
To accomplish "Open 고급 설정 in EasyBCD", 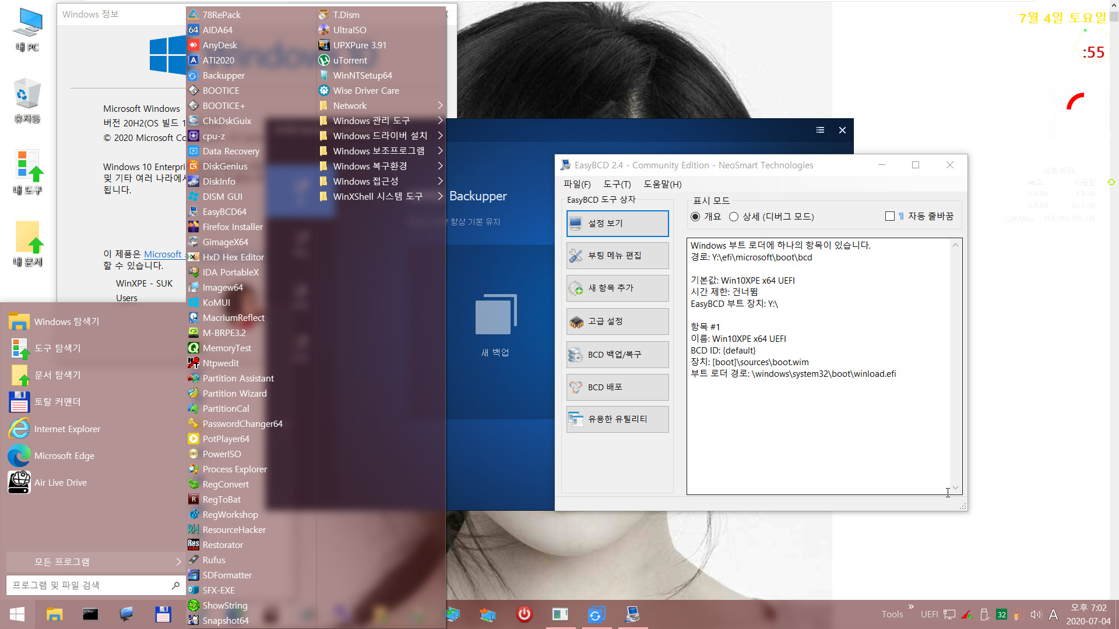I will (x=617, y=321).
